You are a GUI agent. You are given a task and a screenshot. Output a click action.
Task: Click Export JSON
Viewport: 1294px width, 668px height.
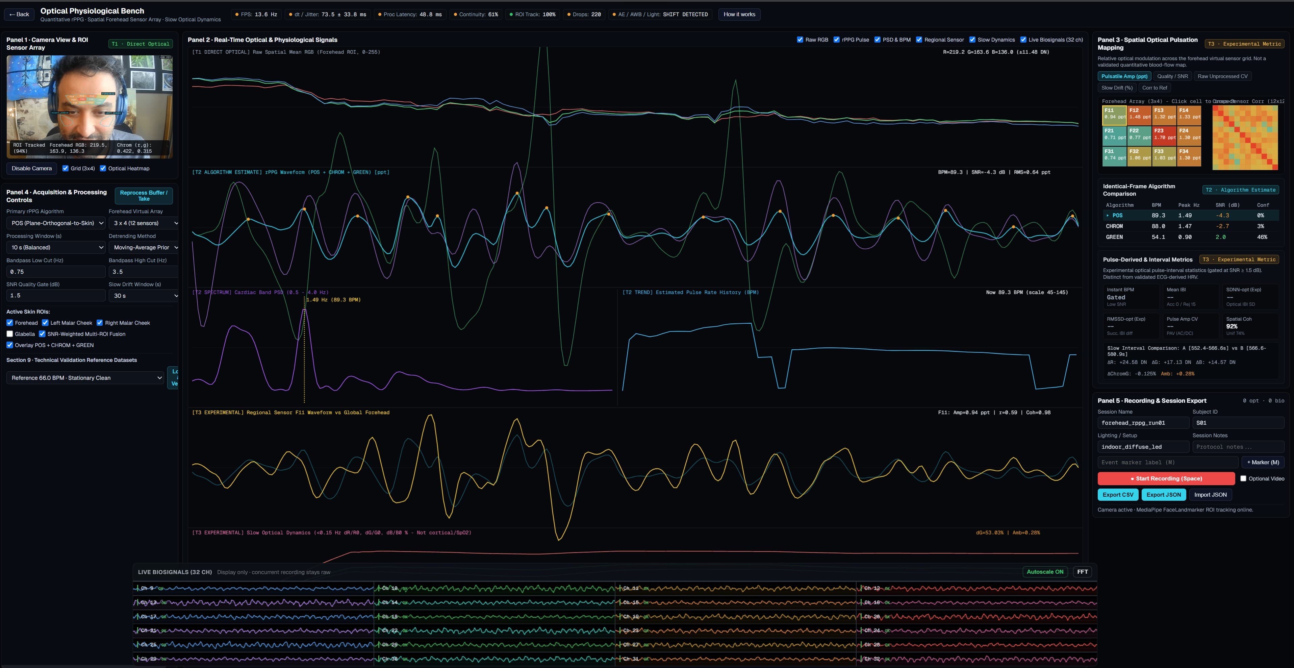click(1163, 495)
